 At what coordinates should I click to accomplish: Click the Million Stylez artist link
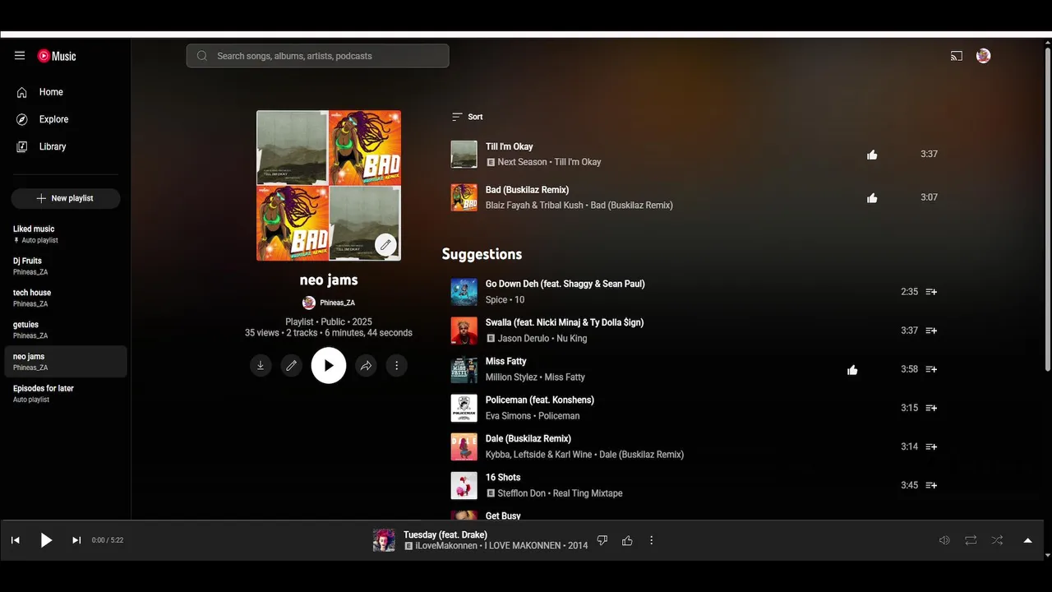511,377
